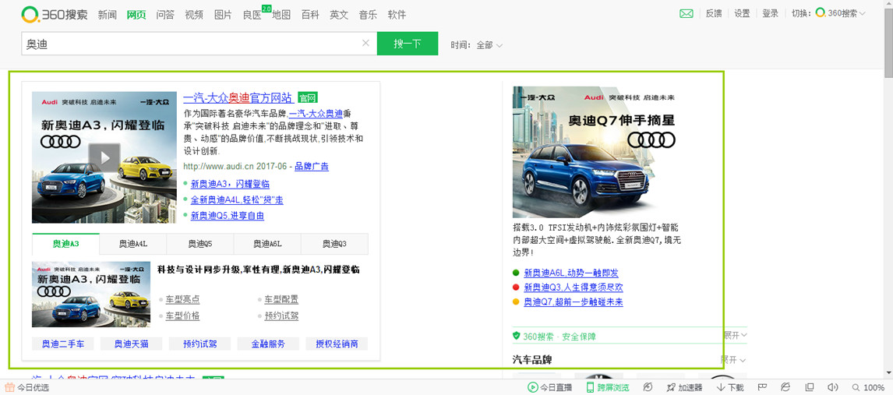Open the 100% zoom control
This screenshot has width=893, height=395.
pyautogui.click(x=869, y=388)
